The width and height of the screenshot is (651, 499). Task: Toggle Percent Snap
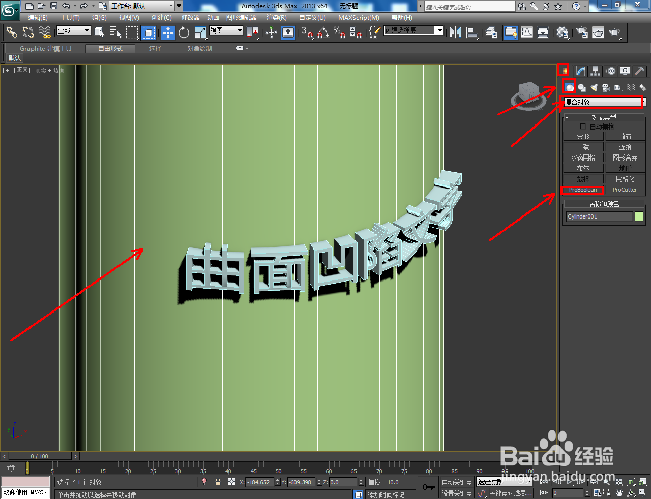point(339,32)
